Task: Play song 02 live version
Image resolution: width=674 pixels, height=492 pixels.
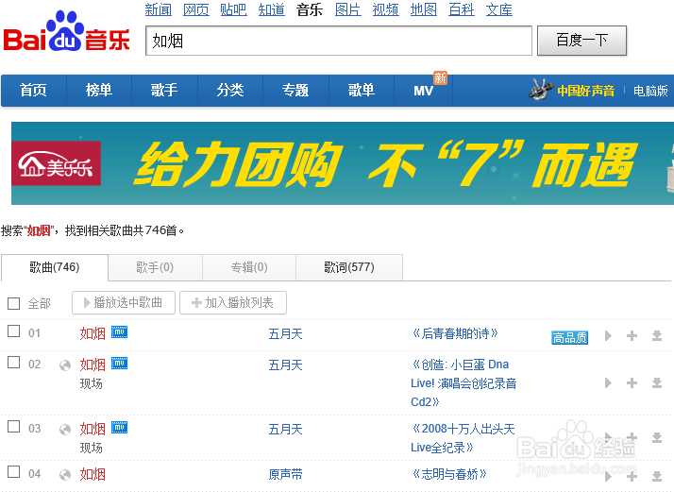Action: [608, 383]
